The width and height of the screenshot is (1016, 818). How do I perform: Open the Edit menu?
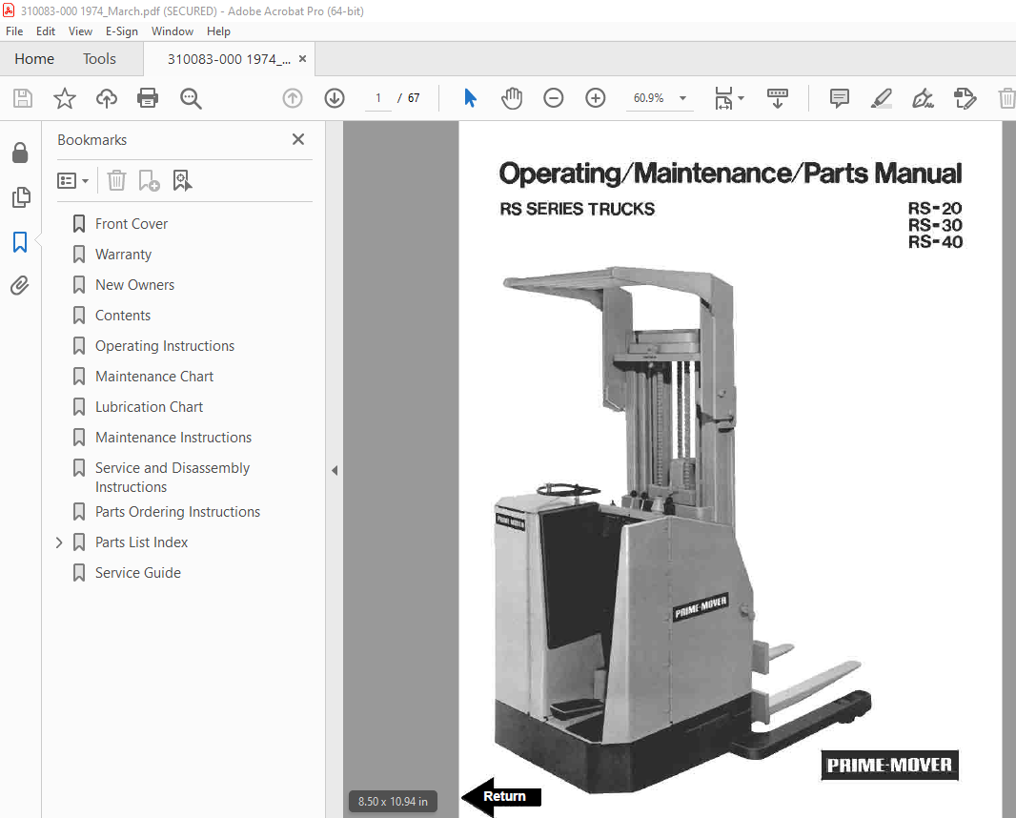(46, 31)
